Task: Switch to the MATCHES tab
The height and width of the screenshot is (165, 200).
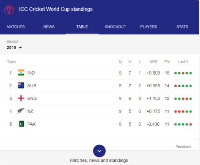Action: [x=15, y=27]
